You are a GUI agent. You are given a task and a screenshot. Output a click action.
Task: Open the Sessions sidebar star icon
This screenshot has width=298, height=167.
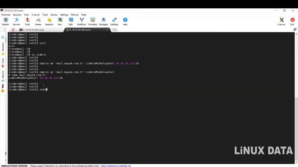[x=3, y=54]
